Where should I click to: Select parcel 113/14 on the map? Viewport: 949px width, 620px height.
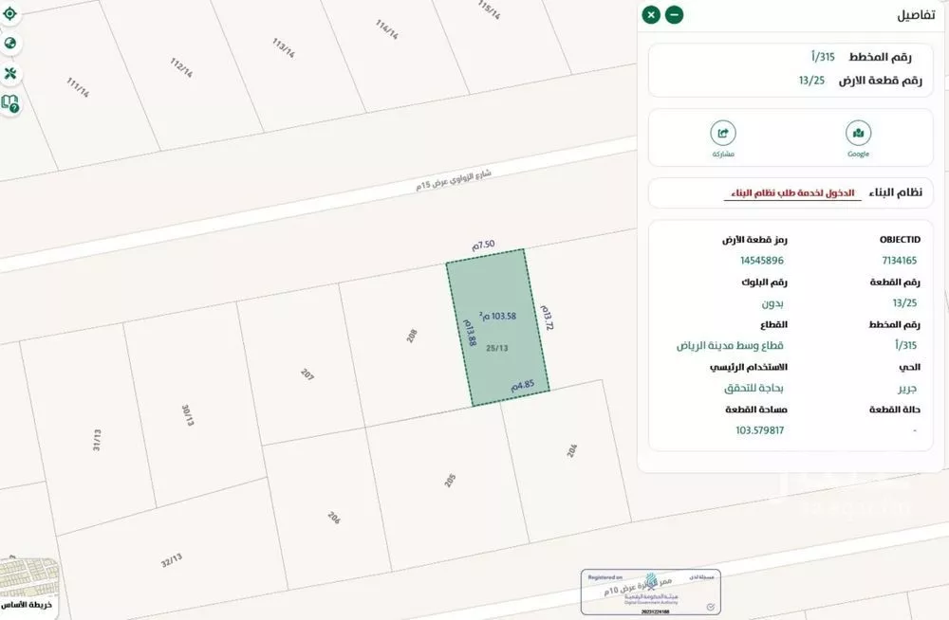[x=283, y=47]
